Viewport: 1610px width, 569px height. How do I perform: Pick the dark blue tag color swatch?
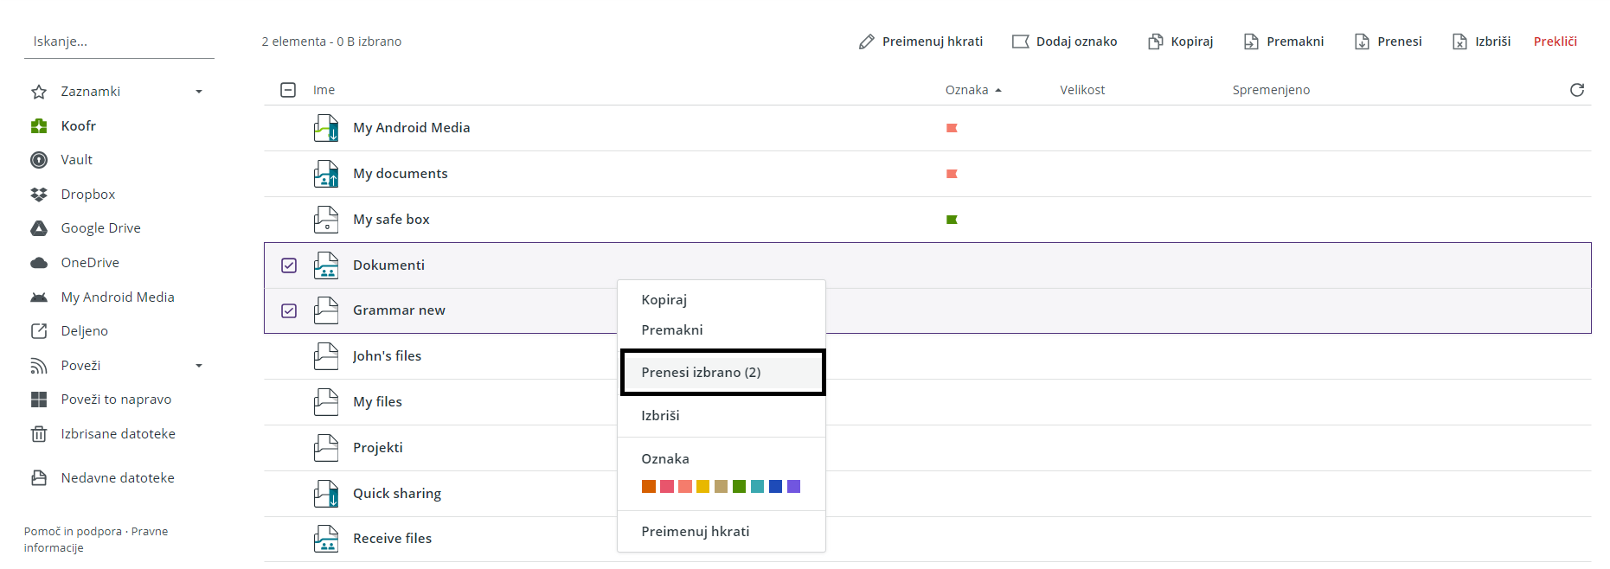[x=775, y=487]
